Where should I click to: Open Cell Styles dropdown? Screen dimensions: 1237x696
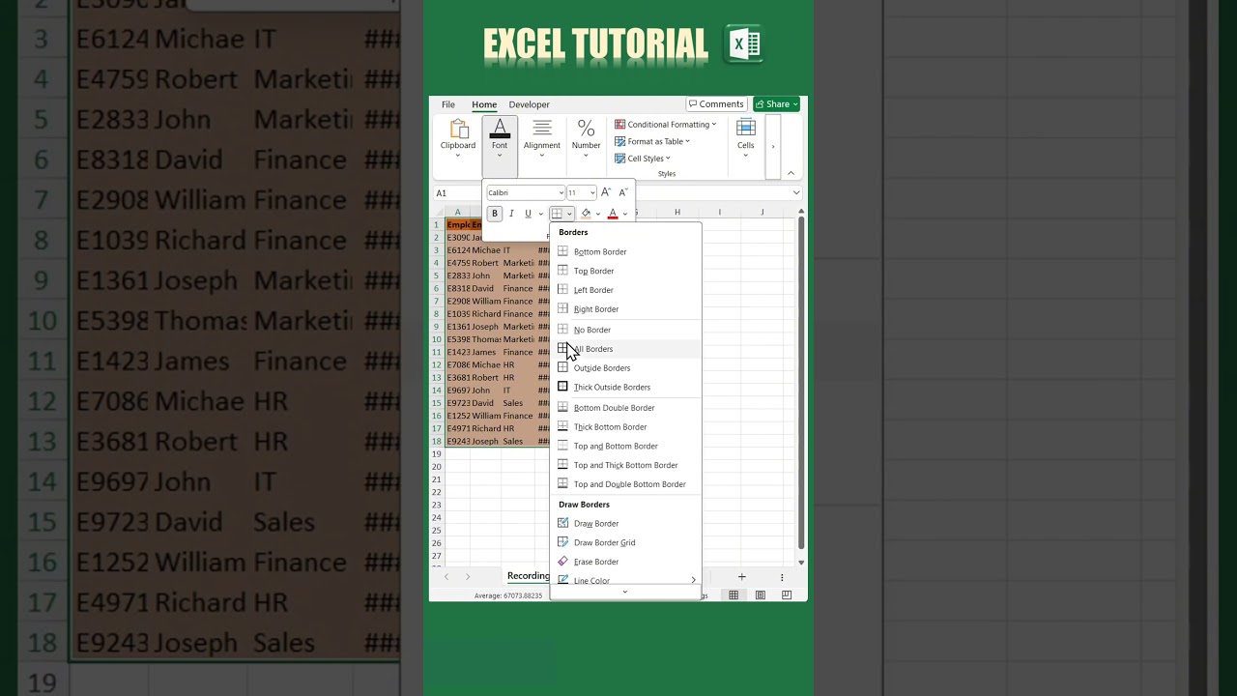[x=643, y=159]
